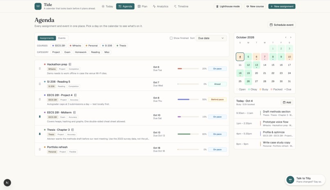Switch to the Assignments tab
Image resolution: width=330 pixels, height=190 pixels.
click(x=47, y=38)
